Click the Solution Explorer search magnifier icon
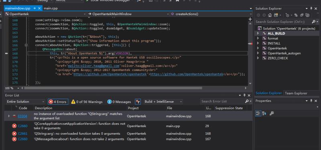Image resolution: width=321 pixels, height=150 pixels. click(314, 22)
